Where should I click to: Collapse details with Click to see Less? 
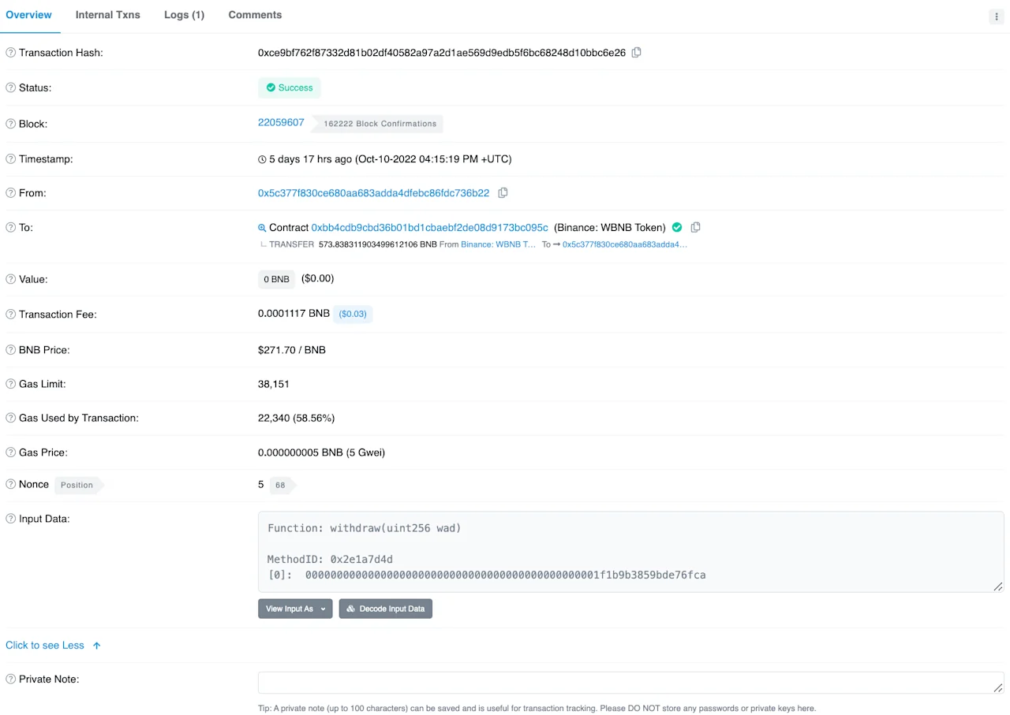(x=53, y=646)
